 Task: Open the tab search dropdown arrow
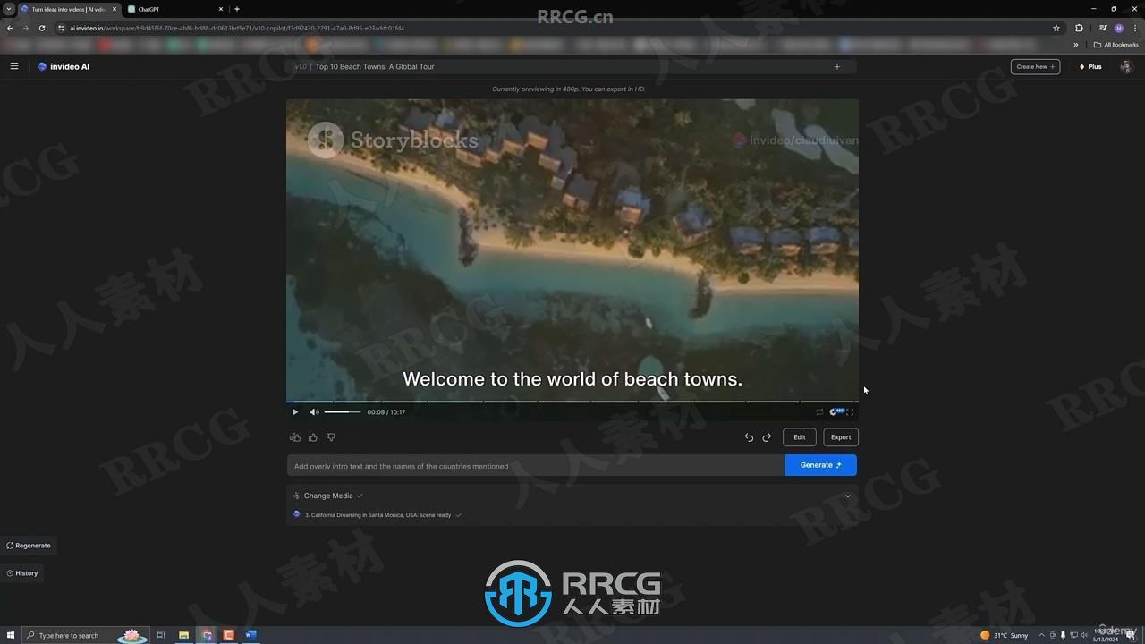9,9
